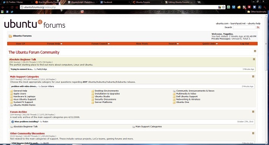The image size is (269, 145).
Task: Open the Quick Links dropdown menu
Action: pyautogui.click(x=210, y=44)
